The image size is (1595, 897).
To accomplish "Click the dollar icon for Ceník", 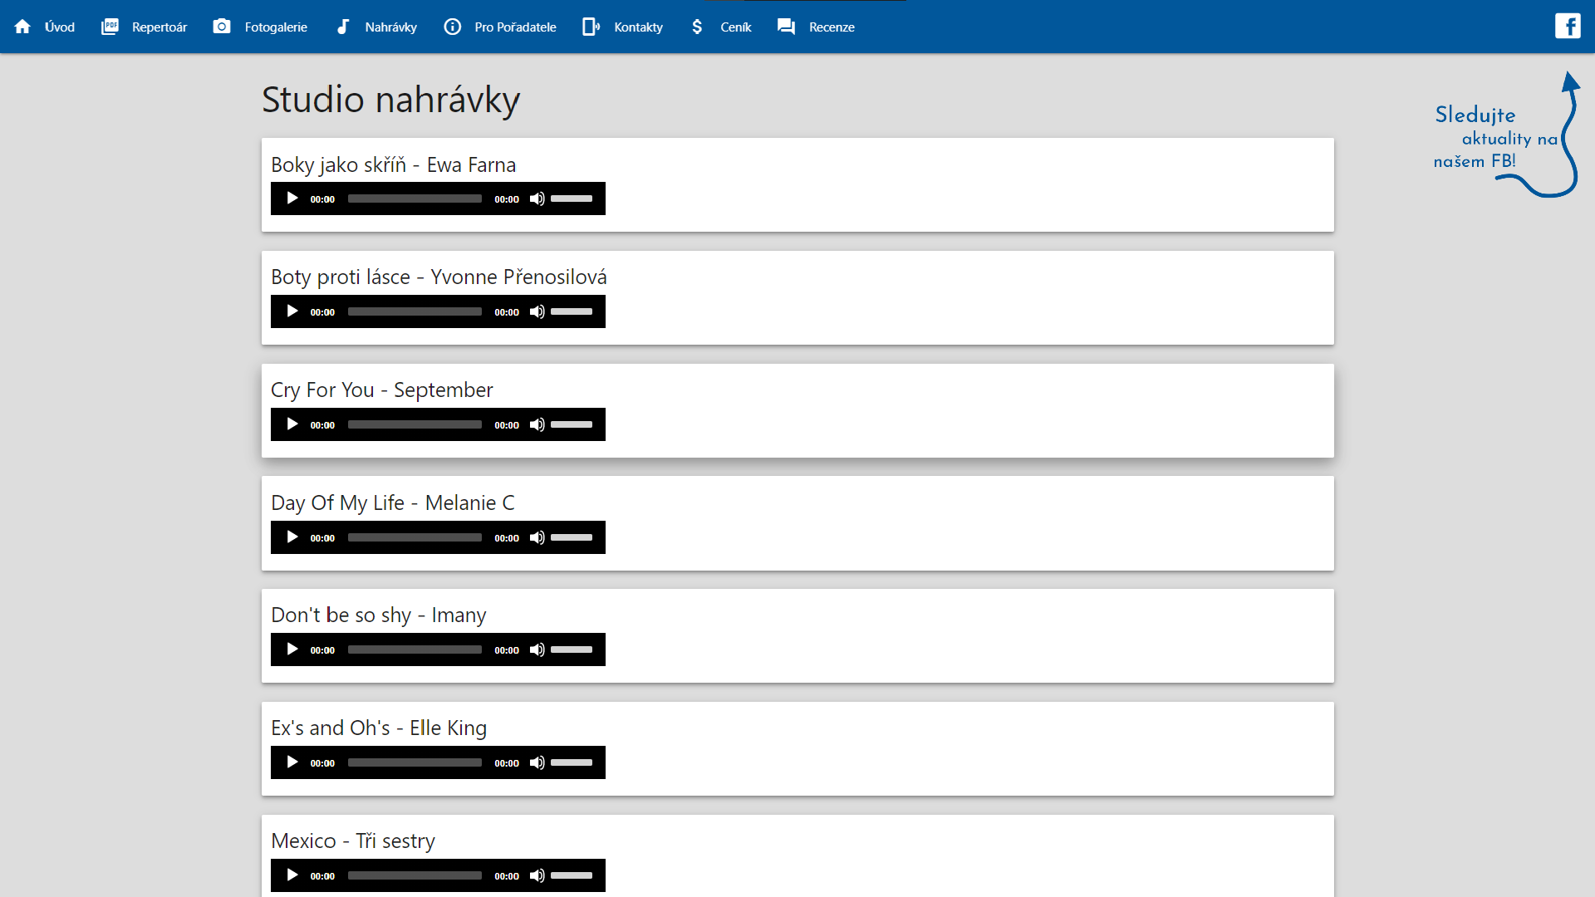I will point(697,27).
